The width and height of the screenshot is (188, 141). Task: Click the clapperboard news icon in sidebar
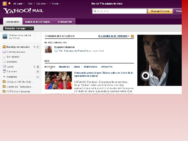pyautogui.click(x=5, y=37)
